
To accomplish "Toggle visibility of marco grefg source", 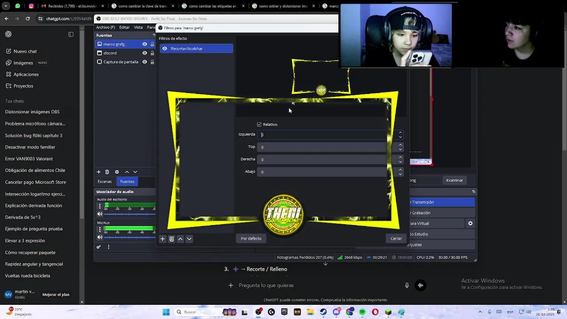I will click(x=144, y=44).
